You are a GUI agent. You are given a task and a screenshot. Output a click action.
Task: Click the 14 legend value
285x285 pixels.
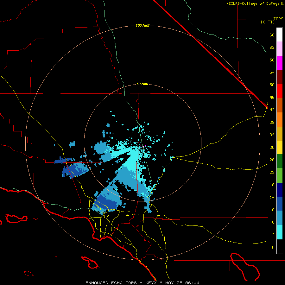click(272, 197)
